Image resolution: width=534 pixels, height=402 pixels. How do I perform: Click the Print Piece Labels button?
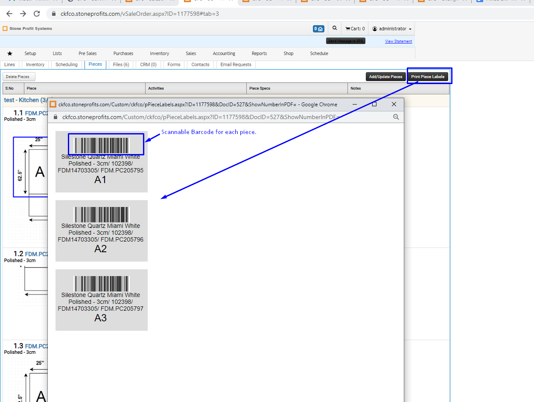(428, 77)
